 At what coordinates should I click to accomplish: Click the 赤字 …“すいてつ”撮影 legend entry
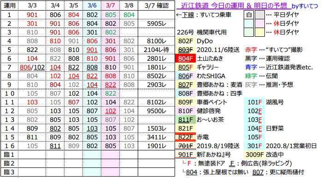pos(274,50)
